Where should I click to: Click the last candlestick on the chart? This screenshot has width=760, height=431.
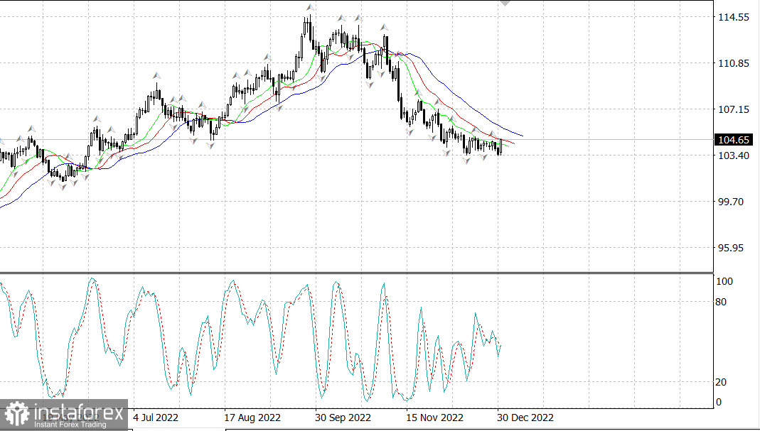click(x=501, y=146)
